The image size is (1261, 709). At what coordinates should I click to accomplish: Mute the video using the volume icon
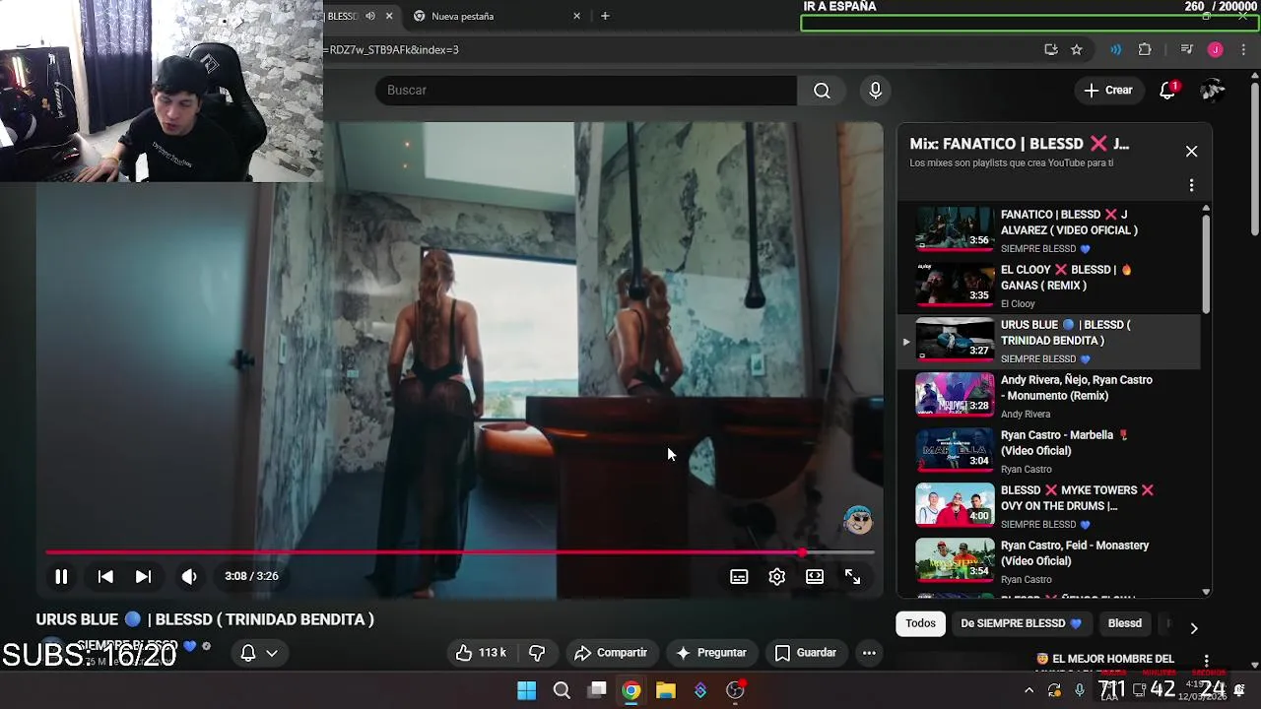pyautogui.click(x=189, y=577)
